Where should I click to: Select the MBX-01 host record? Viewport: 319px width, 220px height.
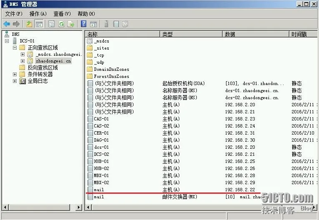[x=202, y=175]
